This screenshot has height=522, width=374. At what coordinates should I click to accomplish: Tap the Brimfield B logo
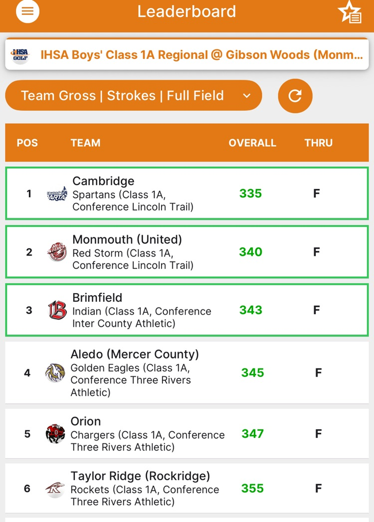coord(57,310)
